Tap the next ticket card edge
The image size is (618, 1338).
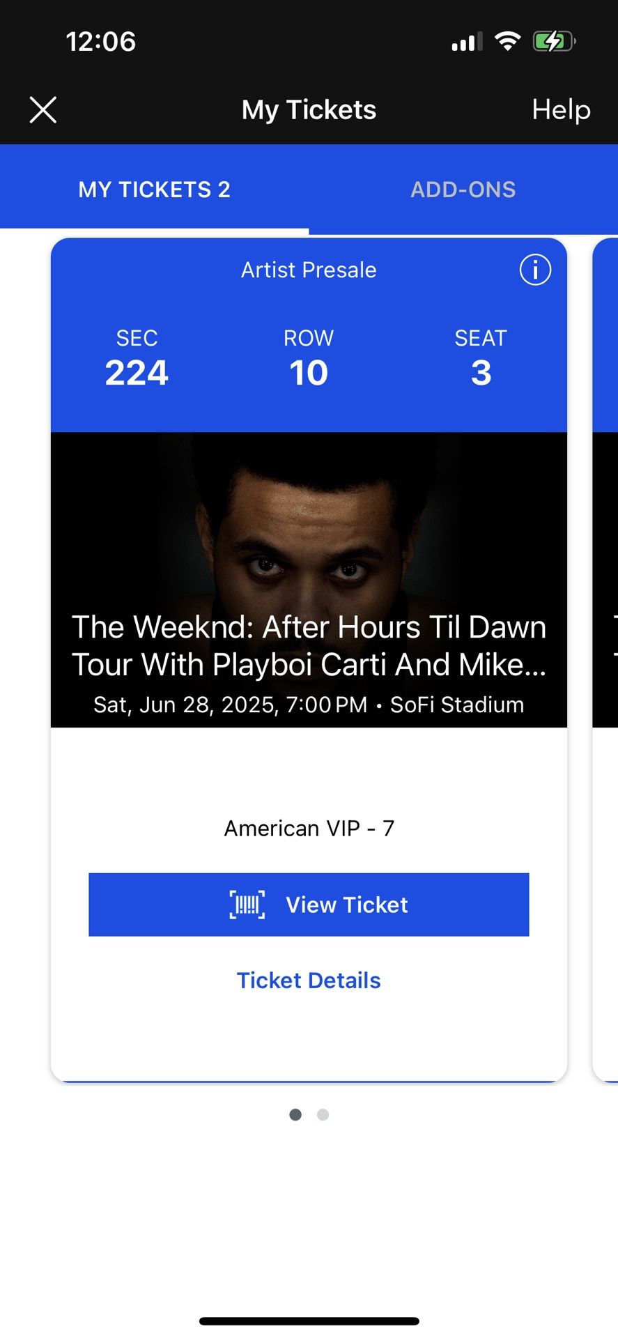(x=605, y=660)
